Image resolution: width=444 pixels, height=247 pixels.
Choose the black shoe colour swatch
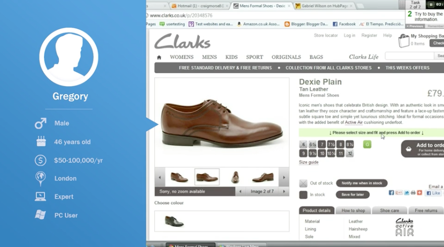(174, 221)
